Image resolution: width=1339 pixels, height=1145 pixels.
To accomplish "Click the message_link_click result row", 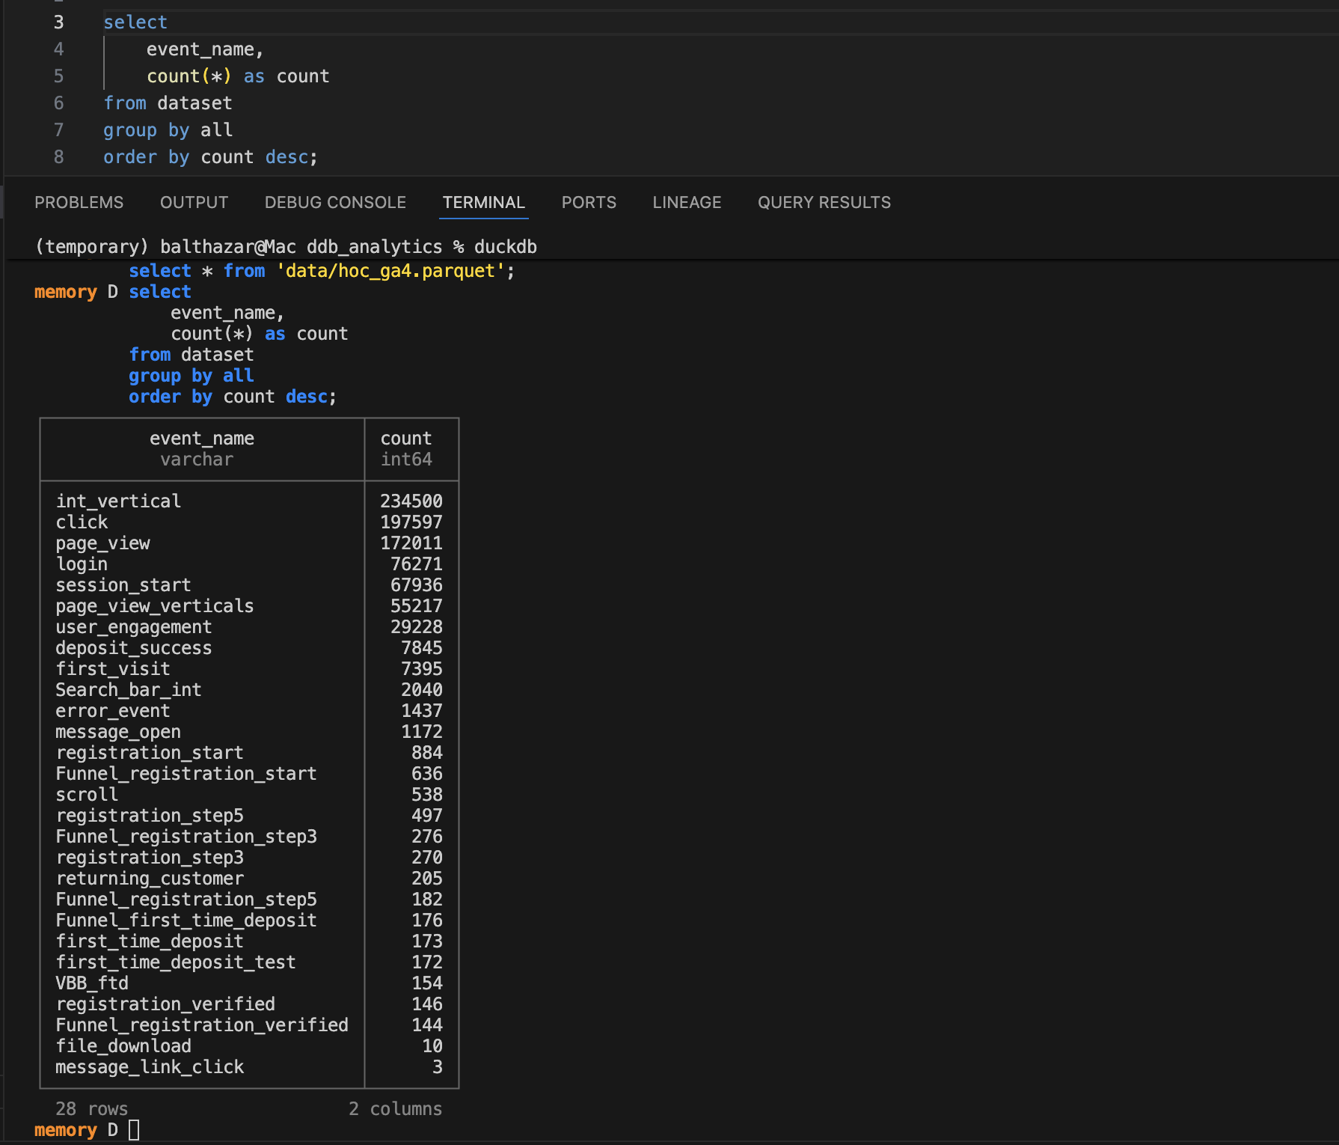I will (x=149, y=1067).
